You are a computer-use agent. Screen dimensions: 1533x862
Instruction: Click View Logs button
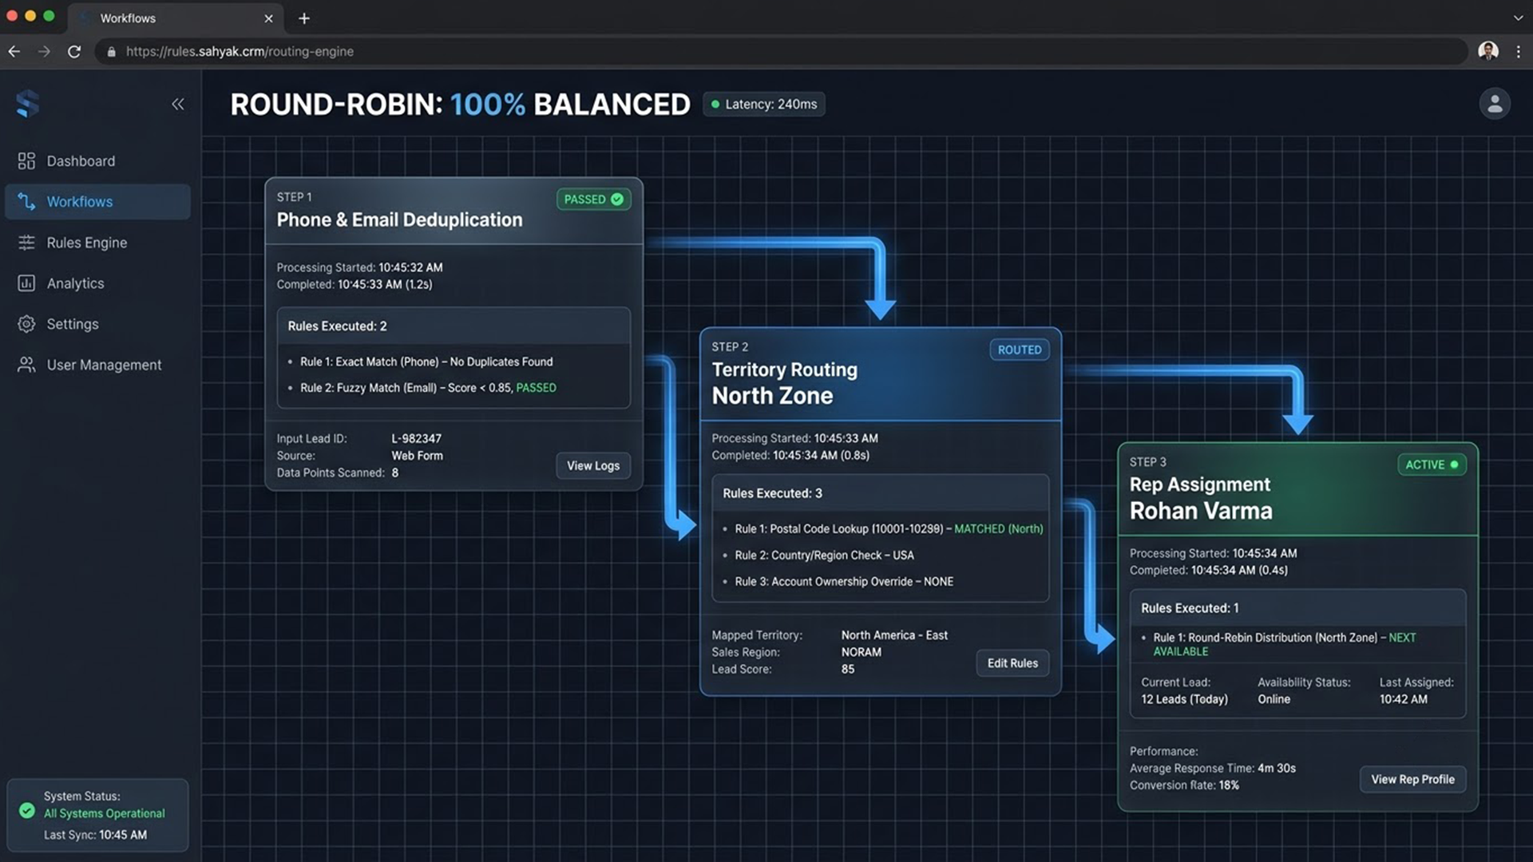593,466
